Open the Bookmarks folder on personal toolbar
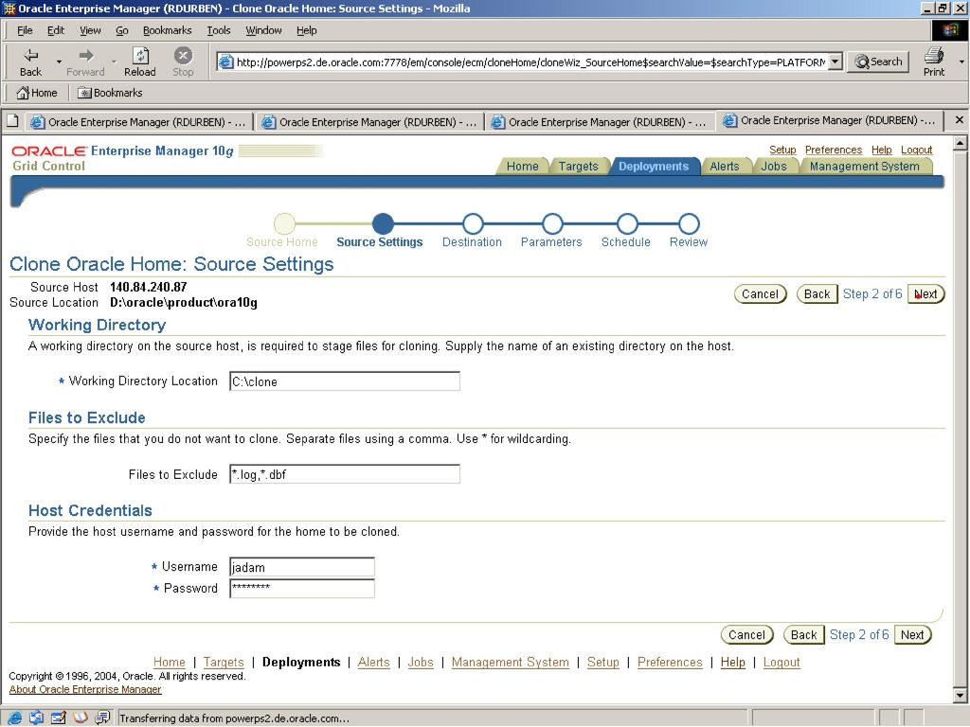This screenshot has height=727, width=970. coord(110,93)
